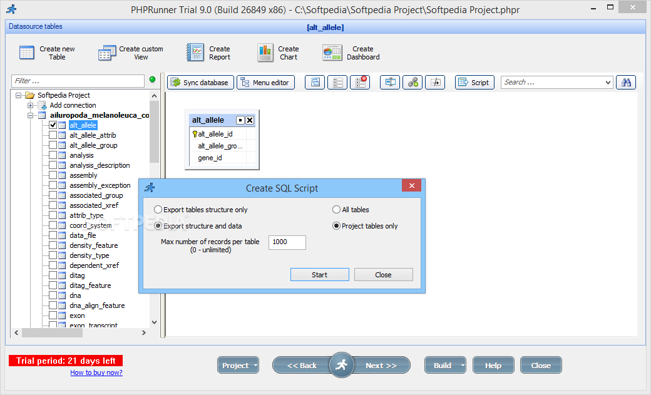Open the Script dialog button
This screenshot has height=395, width=651.
(474, 82)
